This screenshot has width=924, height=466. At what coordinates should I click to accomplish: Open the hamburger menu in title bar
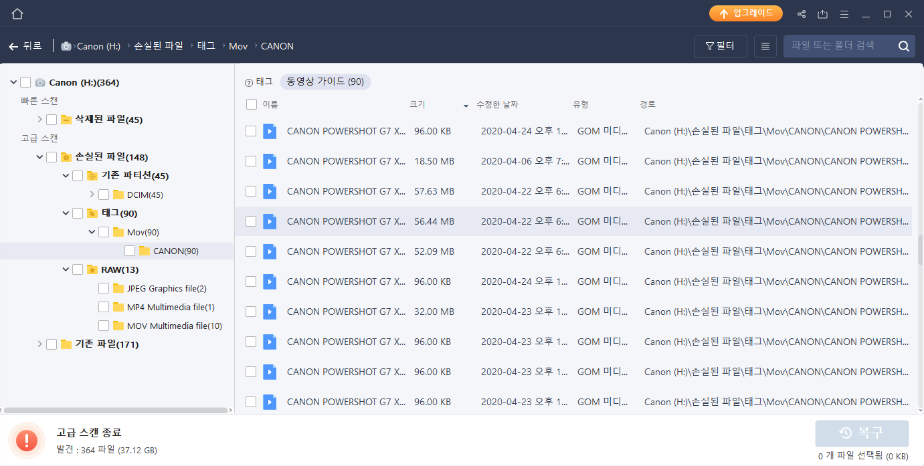844,14
